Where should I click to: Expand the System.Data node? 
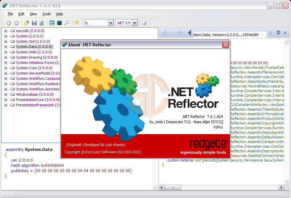(6, 47)
